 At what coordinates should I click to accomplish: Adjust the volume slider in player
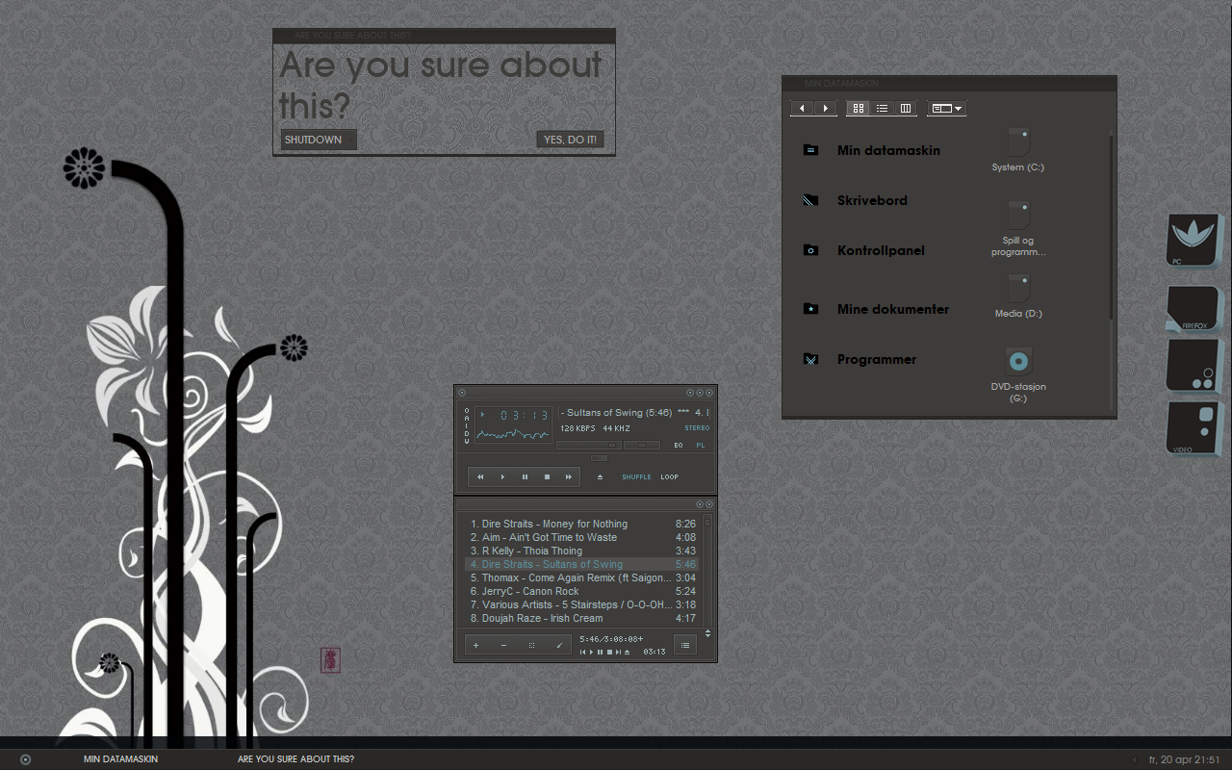[588, 445]
